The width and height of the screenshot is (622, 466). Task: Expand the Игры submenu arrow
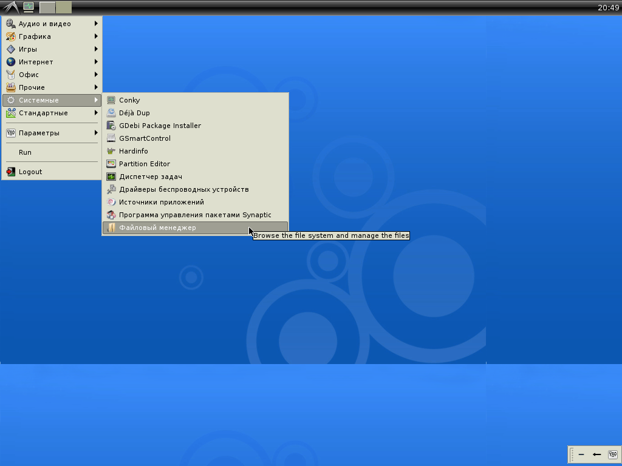point(96,49)
